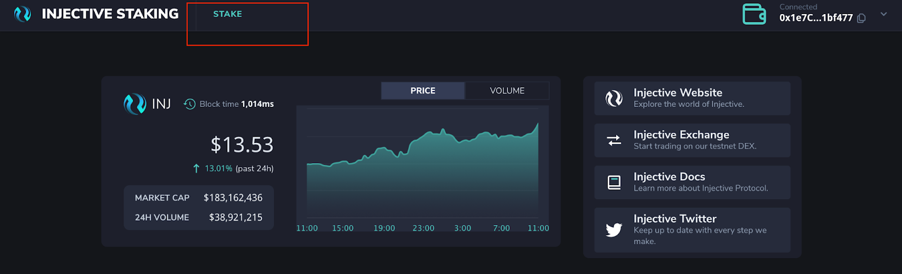Viewport: 902px width, 274px height.
Task: Expand the account dropdown chevron
Action: (x=883, y=14)
